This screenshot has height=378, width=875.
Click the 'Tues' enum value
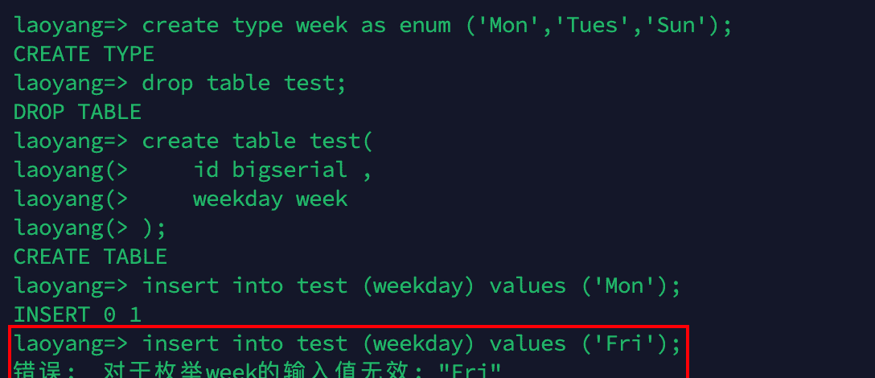coord(597,25)
